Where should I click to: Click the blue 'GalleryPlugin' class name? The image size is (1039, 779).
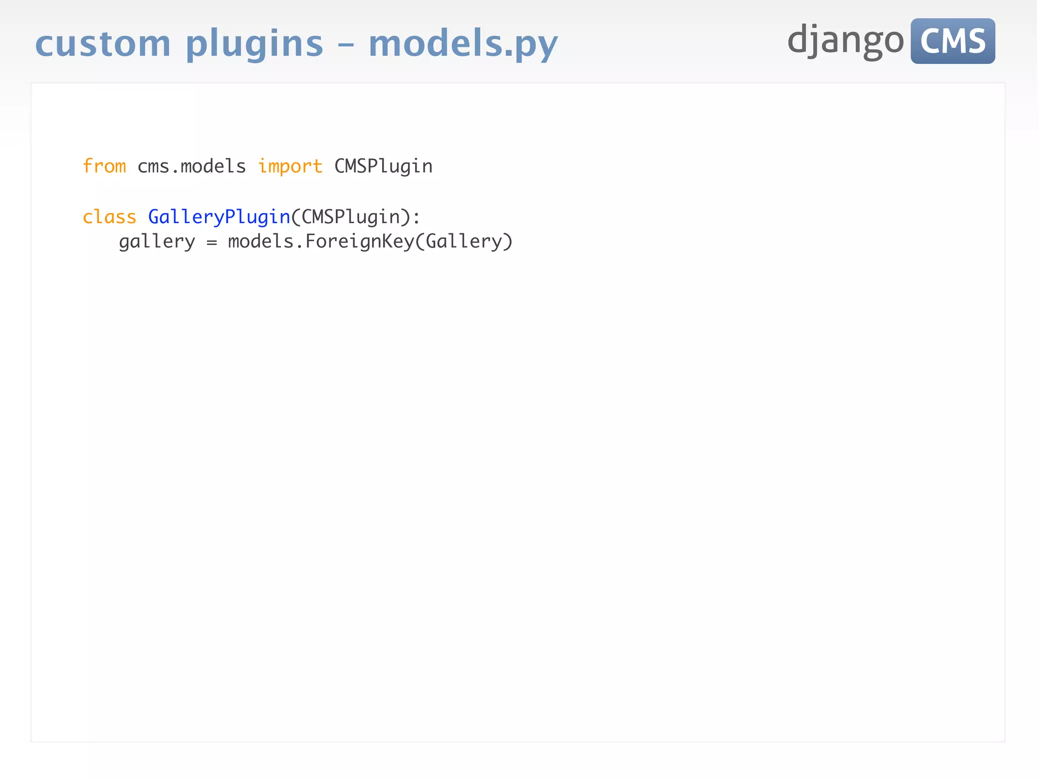click(x=219, y=218)
